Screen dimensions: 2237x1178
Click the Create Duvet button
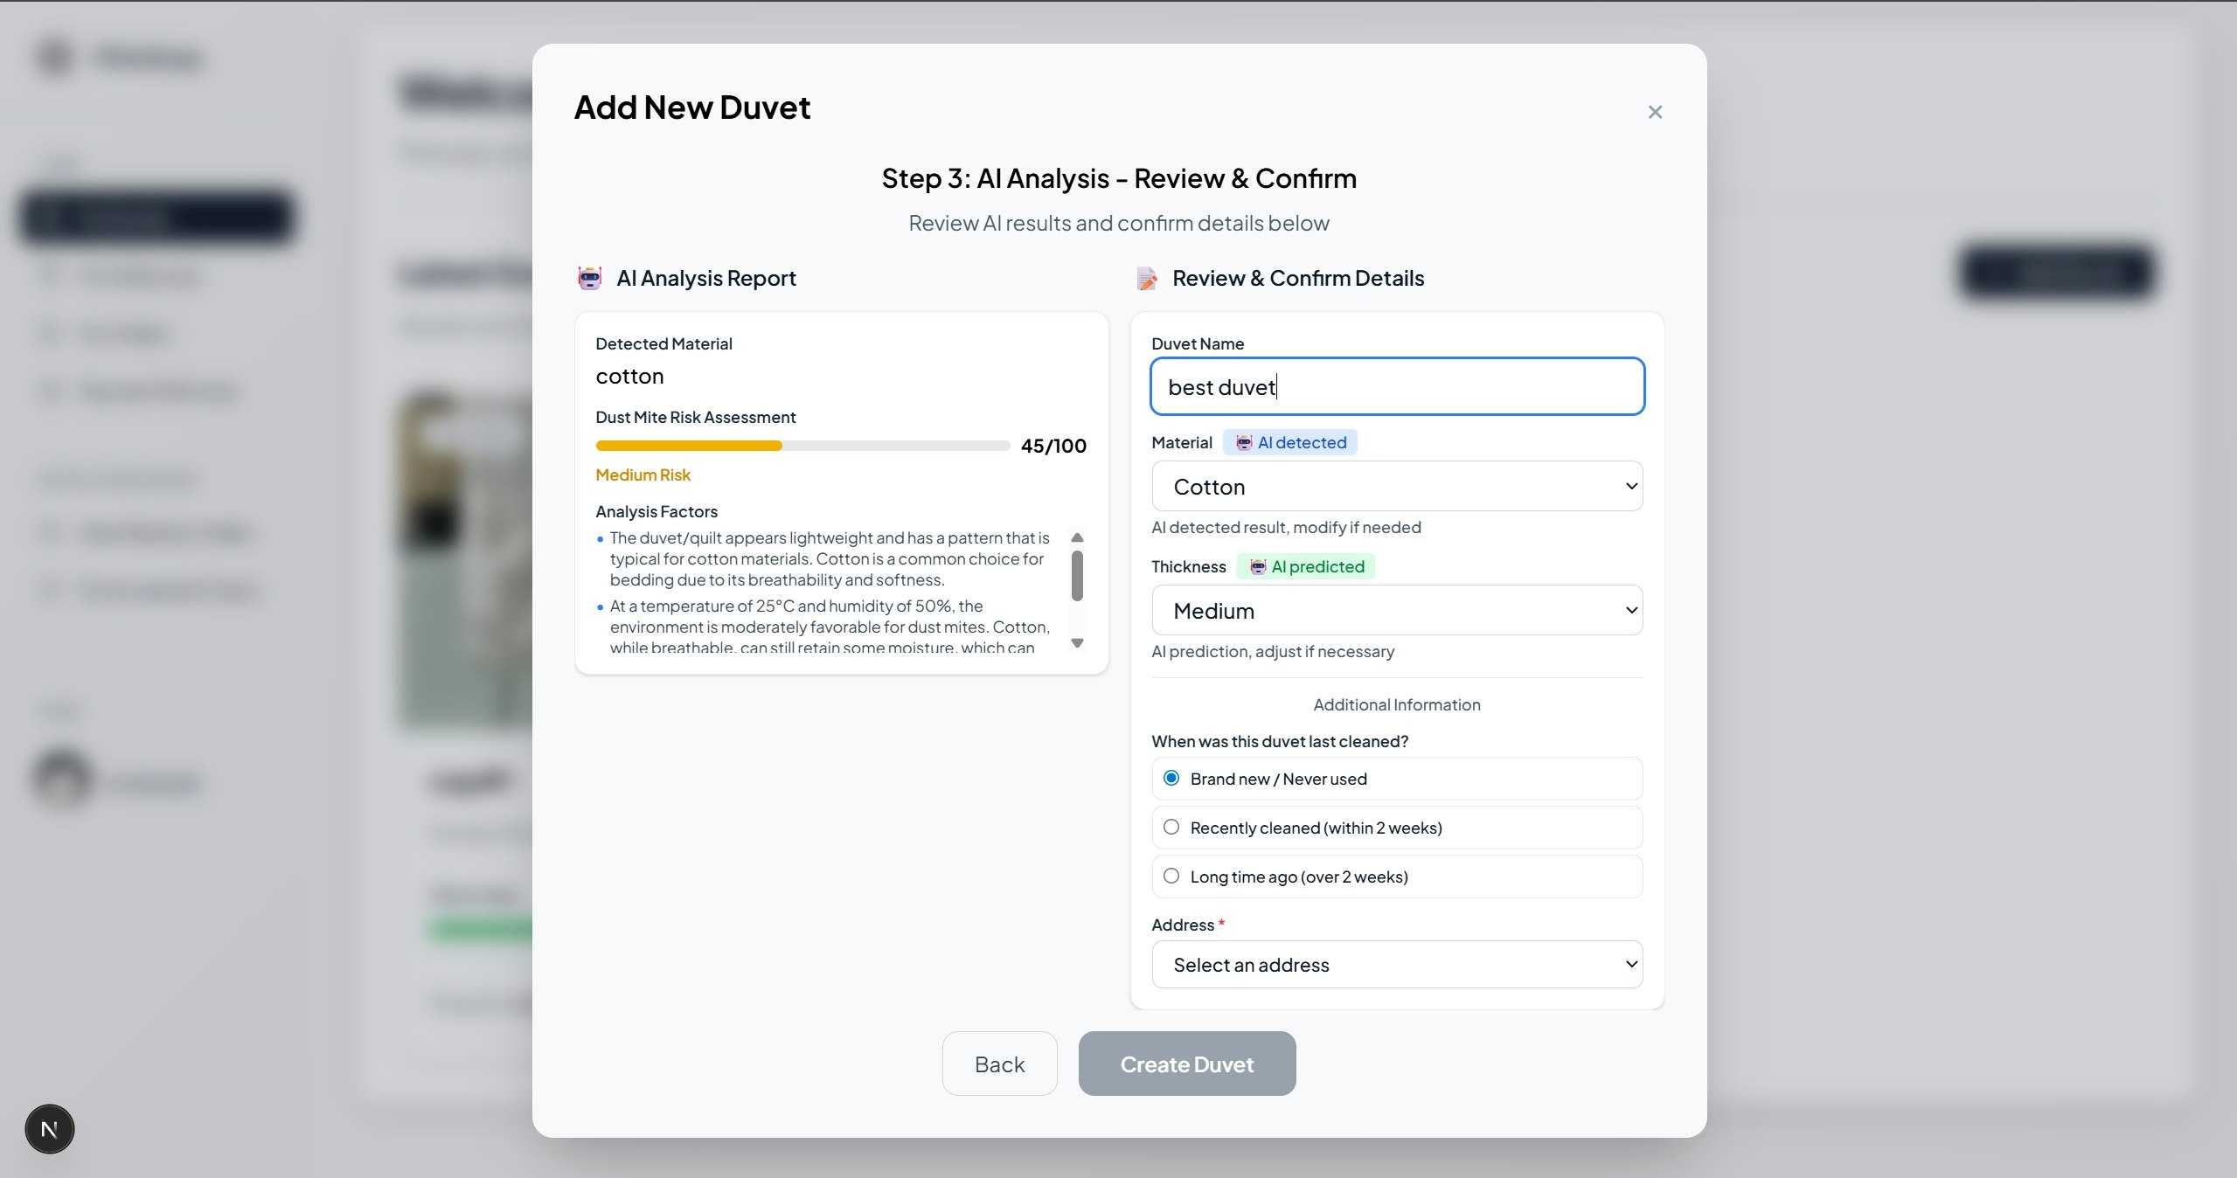point(1186,1064)
